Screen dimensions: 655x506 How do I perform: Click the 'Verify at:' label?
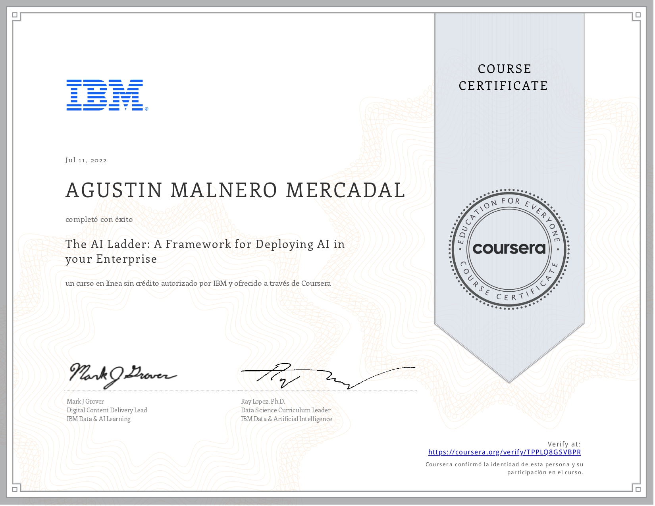(x=564, y=444)
